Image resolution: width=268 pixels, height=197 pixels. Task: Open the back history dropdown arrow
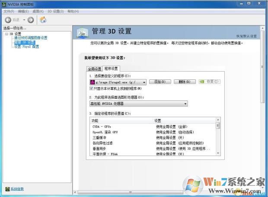[24, 20]
